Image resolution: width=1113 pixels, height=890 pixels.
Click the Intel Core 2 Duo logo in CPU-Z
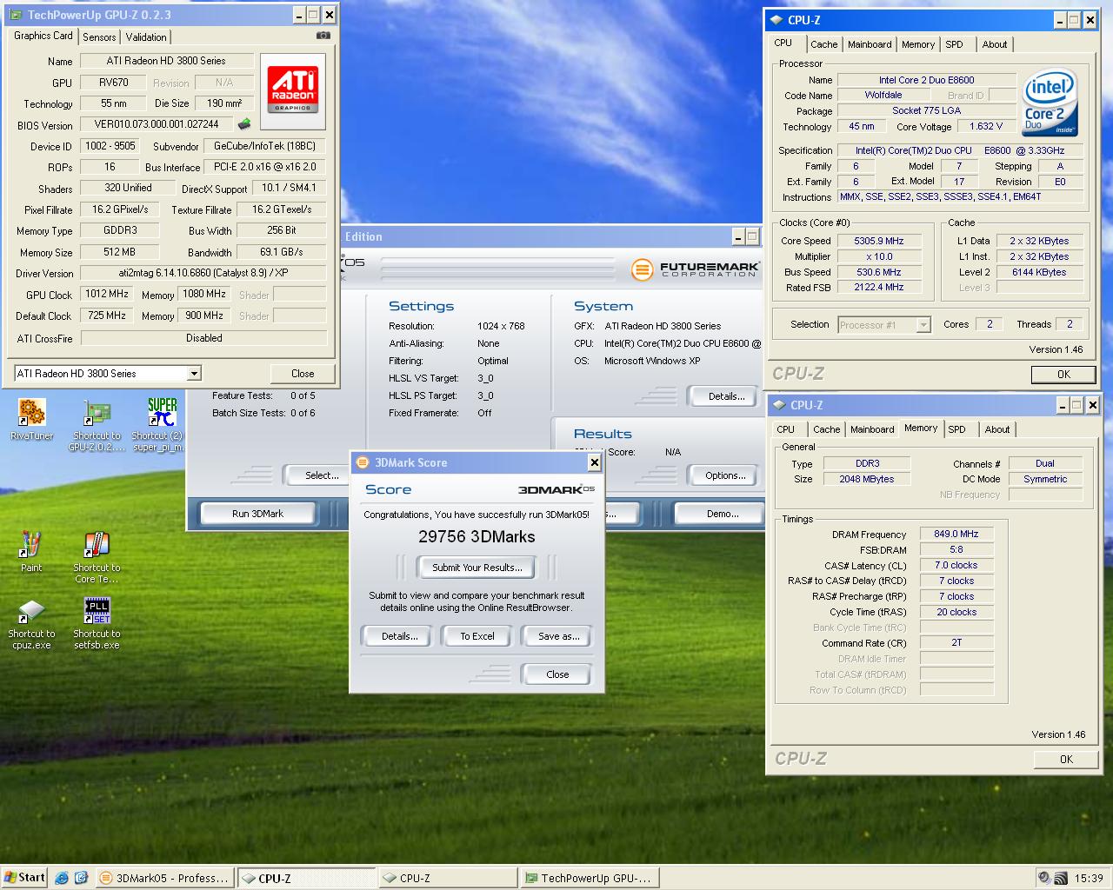pyautogui.click(x=1050, y=104)
